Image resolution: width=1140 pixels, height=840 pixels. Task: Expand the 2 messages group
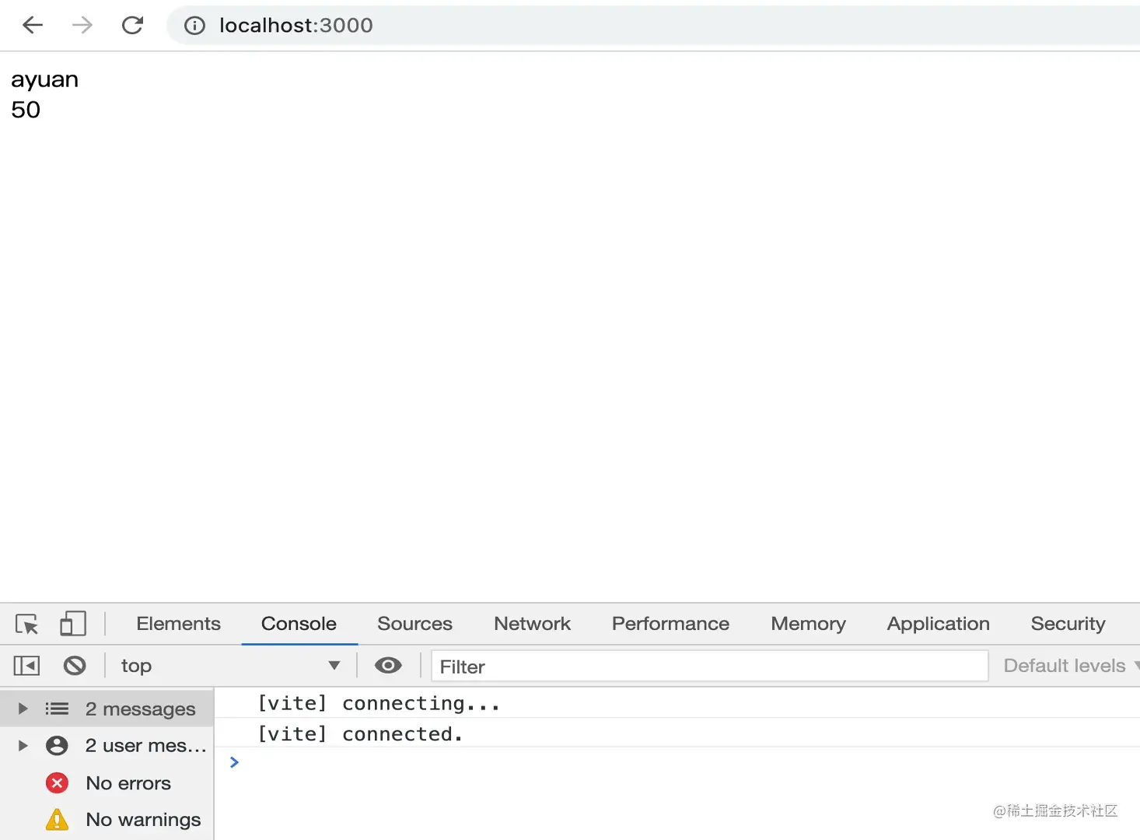click(22, 708)
